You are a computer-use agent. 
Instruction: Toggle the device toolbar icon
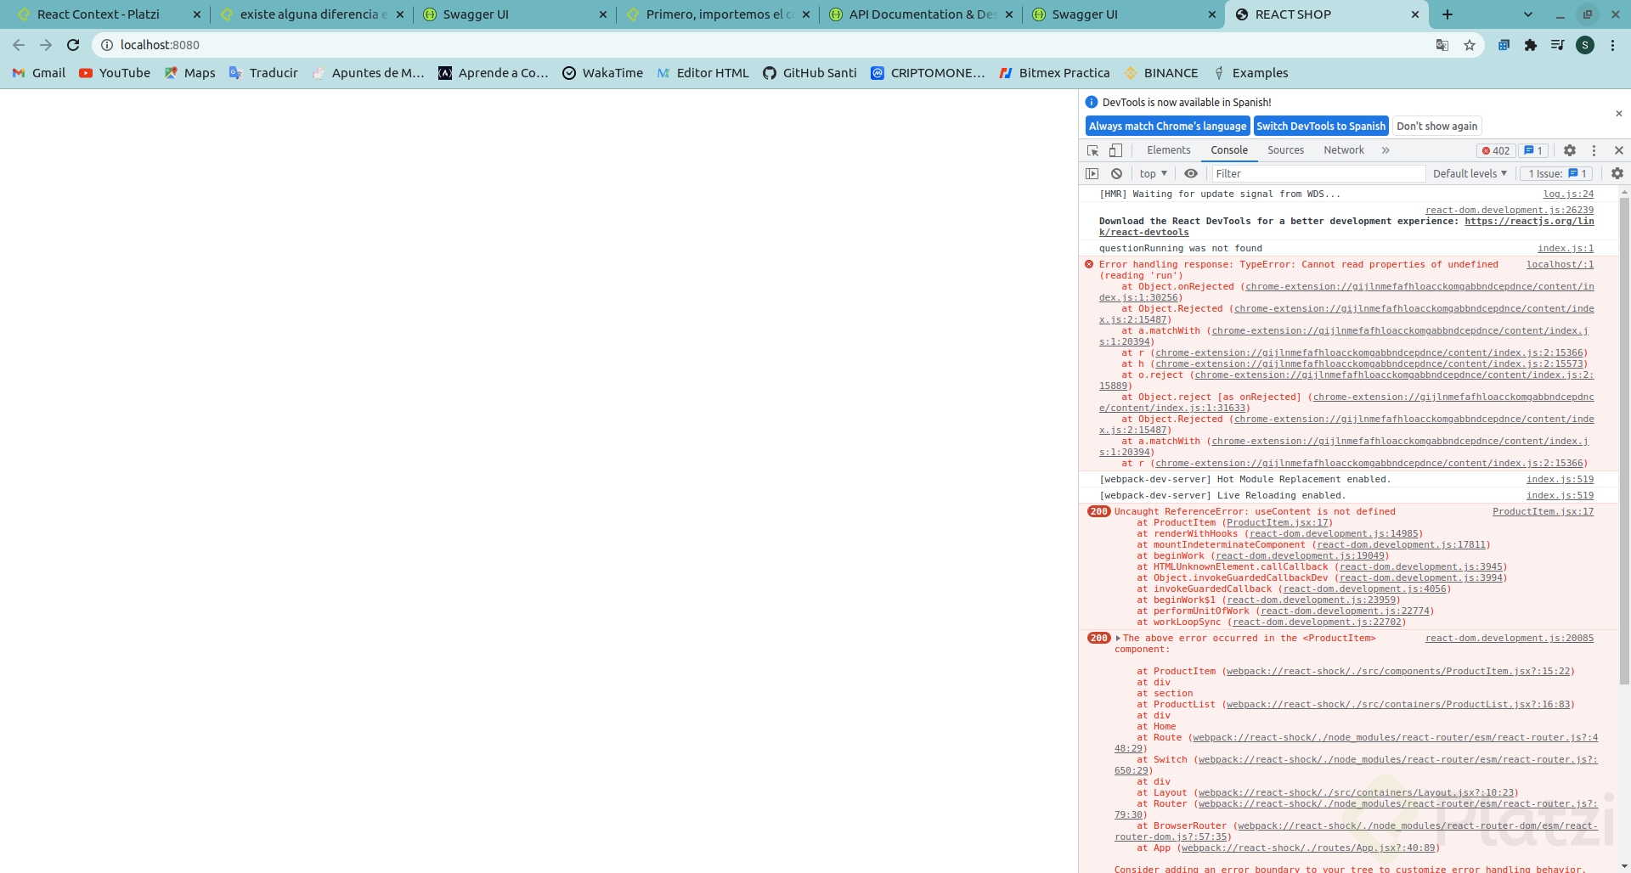point(1115,150)
